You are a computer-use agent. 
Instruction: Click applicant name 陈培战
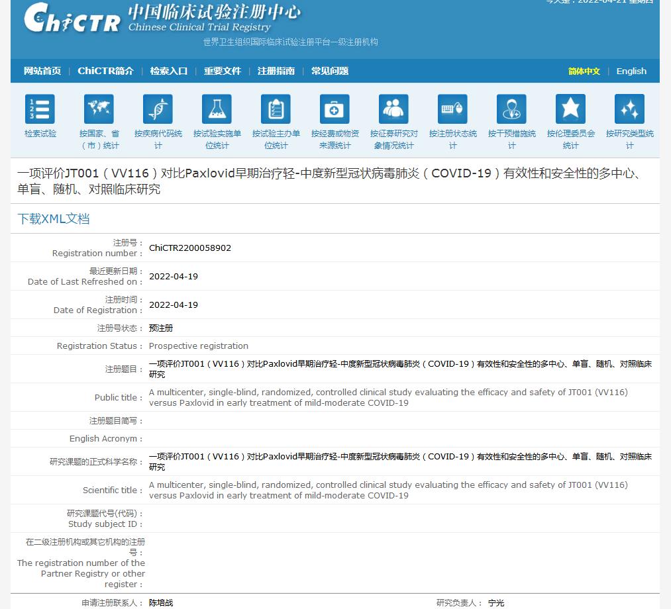coord(161,602)
